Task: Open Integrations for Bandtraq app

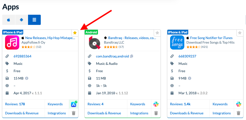Action: click(x=139, y=113)
